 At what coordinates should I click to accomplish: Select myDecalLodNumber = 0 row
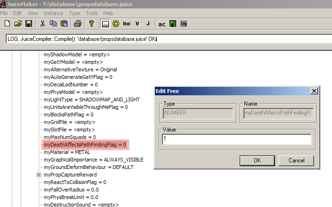pos(71,84)
